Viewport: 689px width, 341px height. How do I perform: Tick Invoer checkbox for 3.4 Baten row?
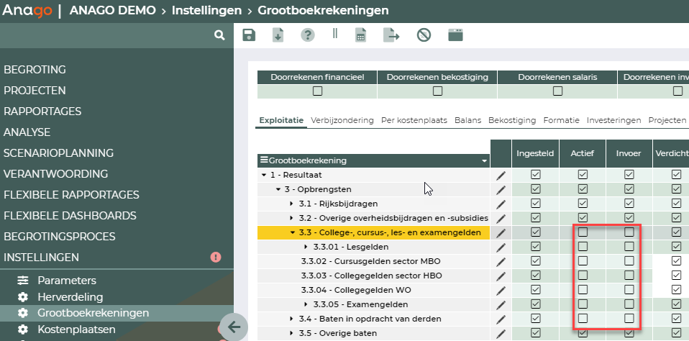(629, 319)
